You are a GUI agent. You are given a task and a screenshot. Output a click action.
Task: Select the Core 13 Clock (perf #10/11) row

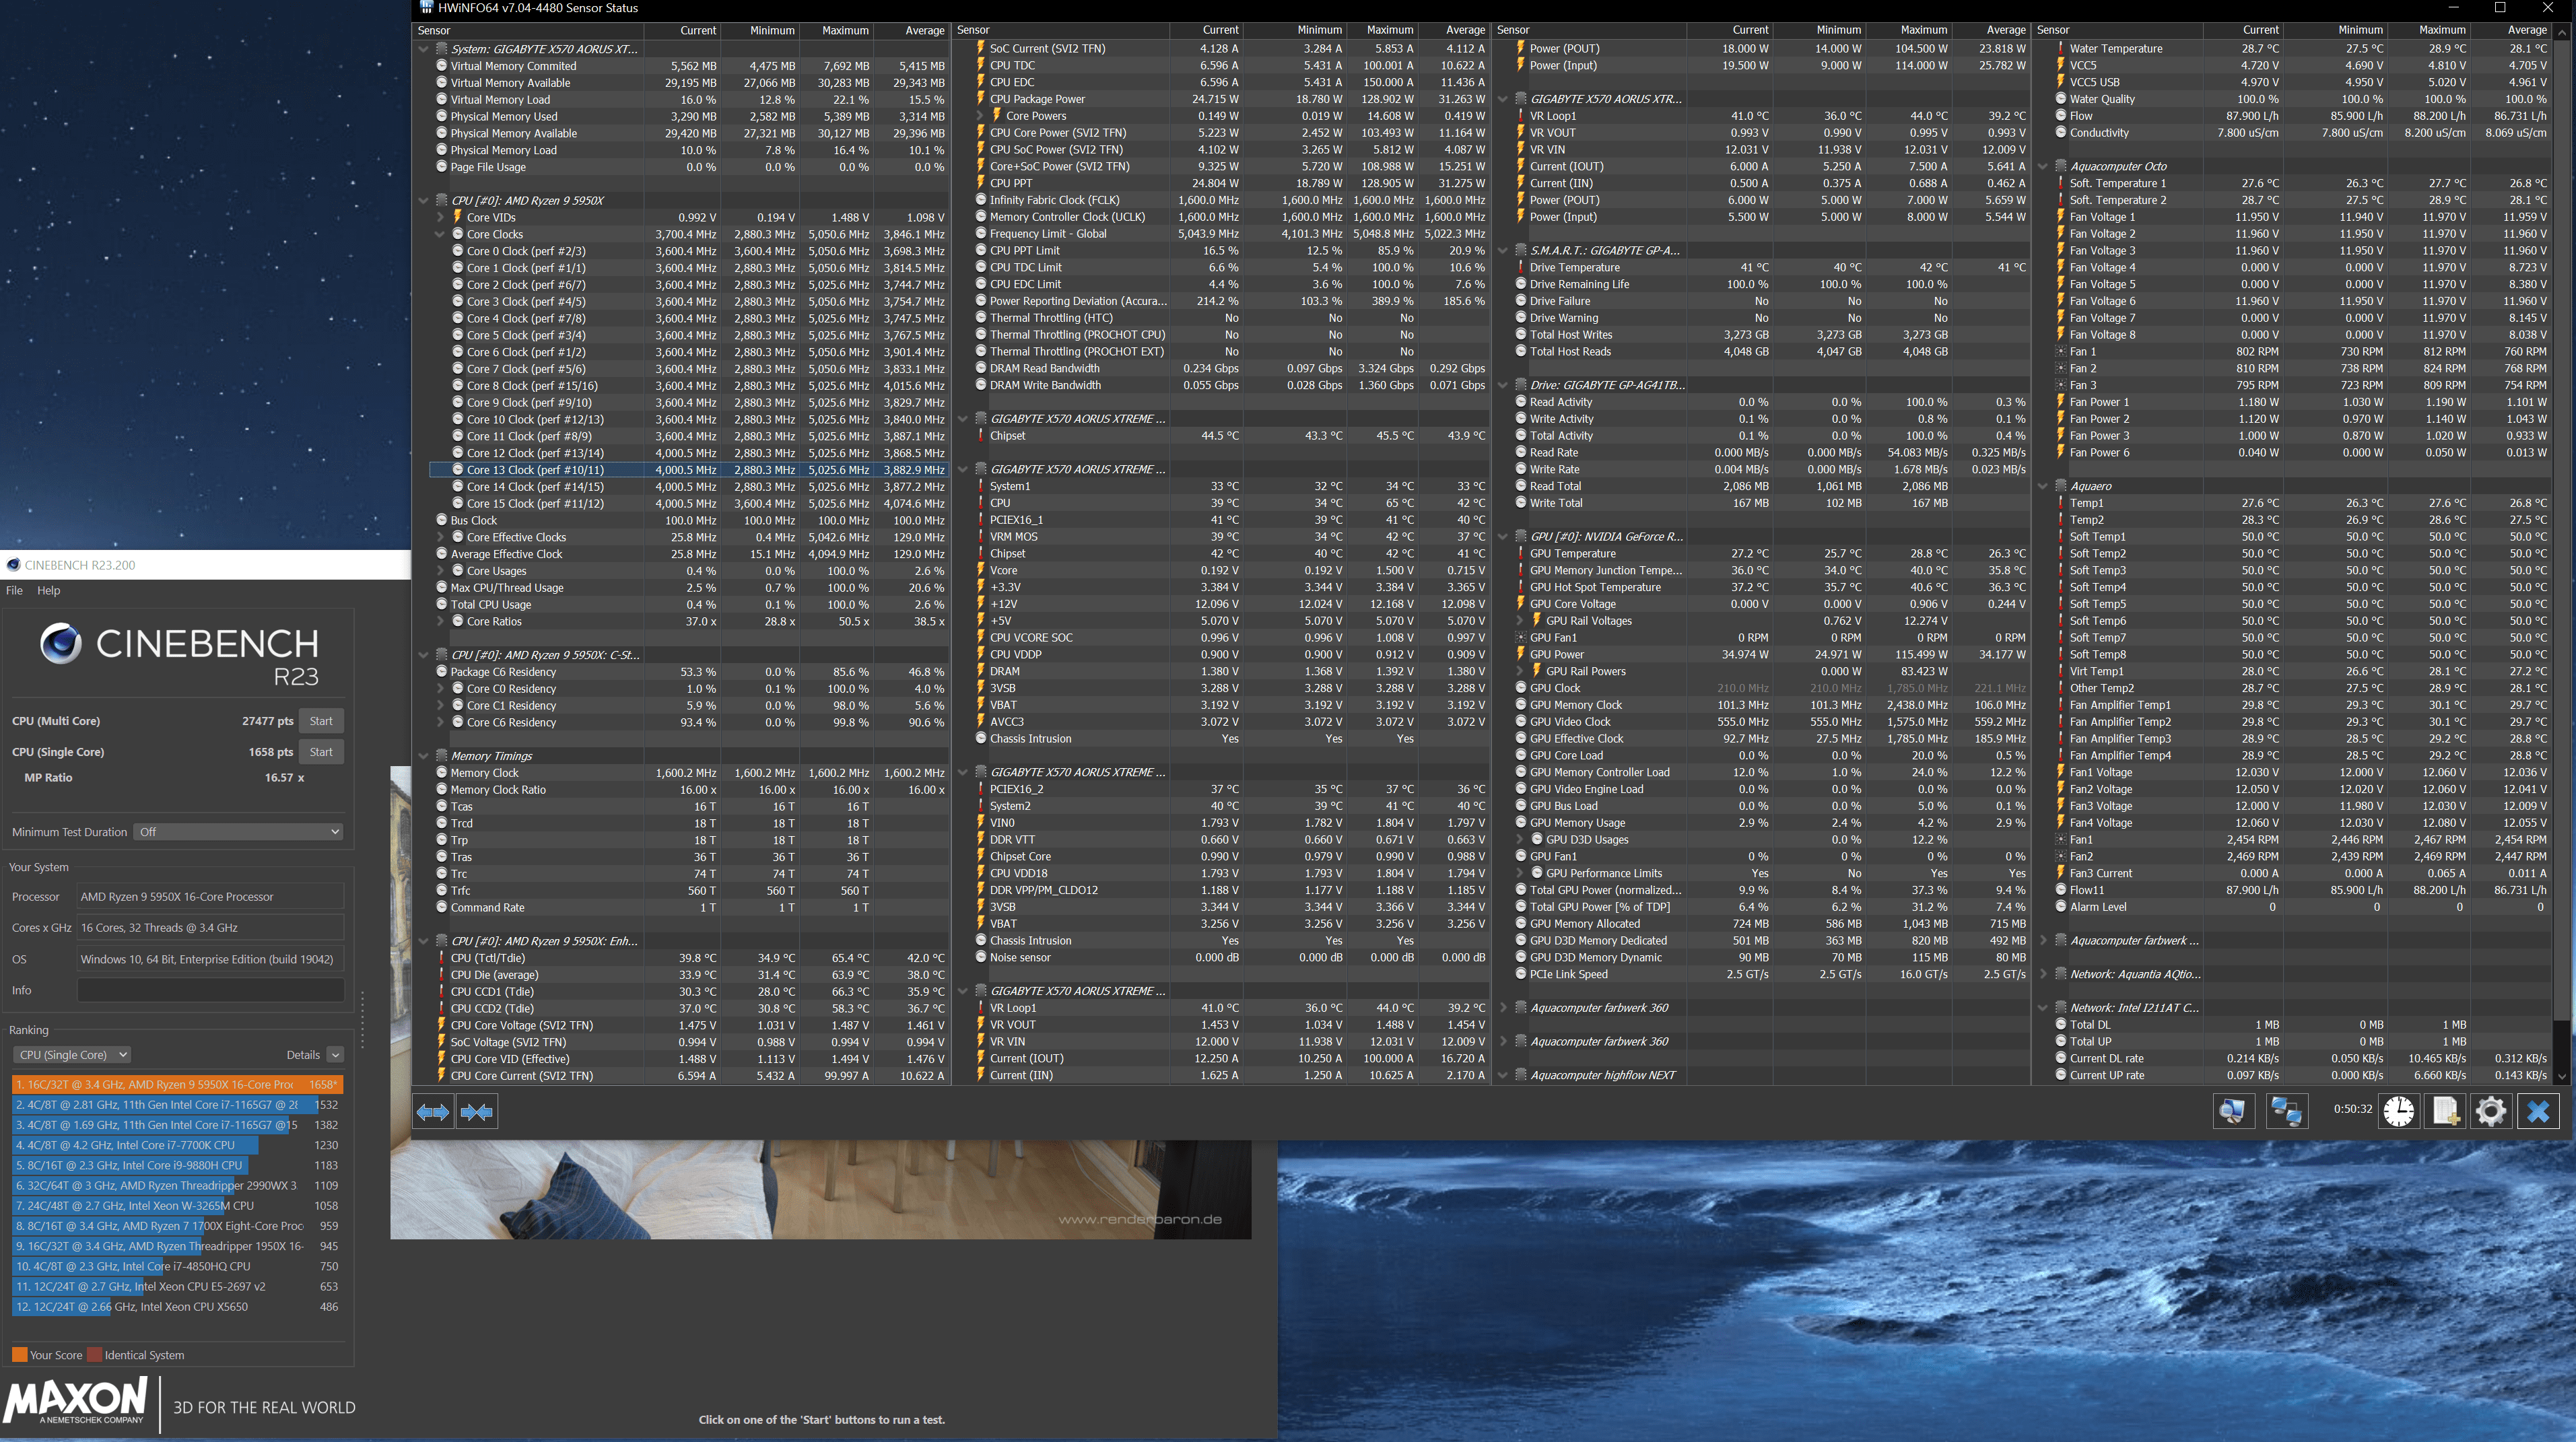point(688,470)
